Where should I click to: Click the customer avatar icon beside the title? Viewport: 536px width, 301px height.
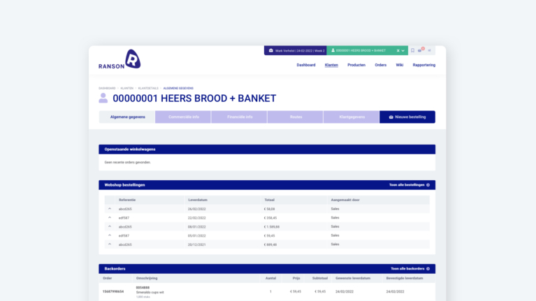point(103,98)
